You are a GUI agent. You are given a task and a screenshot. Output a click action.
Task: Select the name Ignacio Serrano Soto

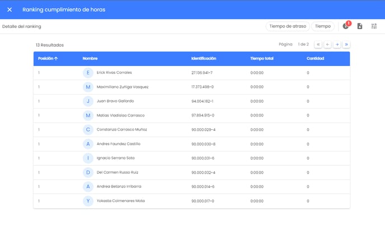point(116,158)
